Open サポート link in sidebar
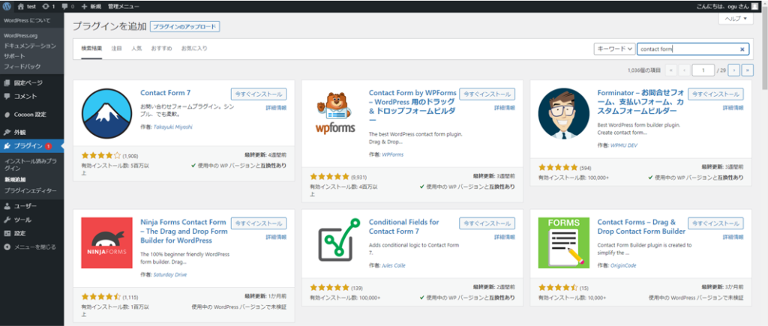 tap(14, 55)
